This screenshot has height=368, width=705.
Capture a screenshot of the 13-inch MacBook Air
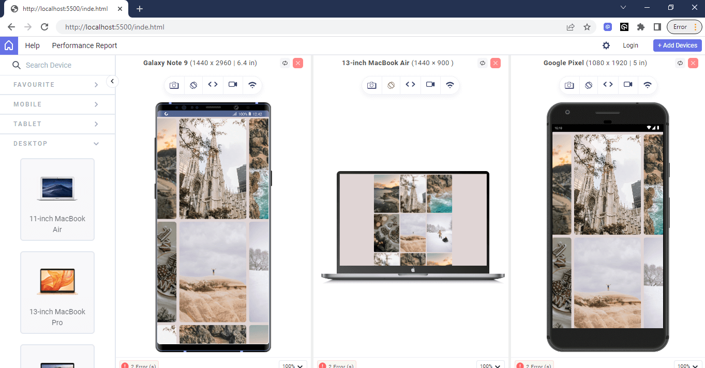tap(371, 85)
